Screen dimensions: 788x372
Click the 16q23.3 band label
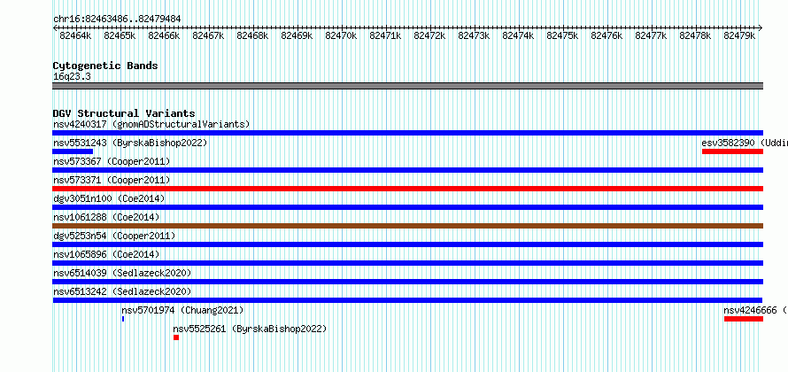coord(72,76)
